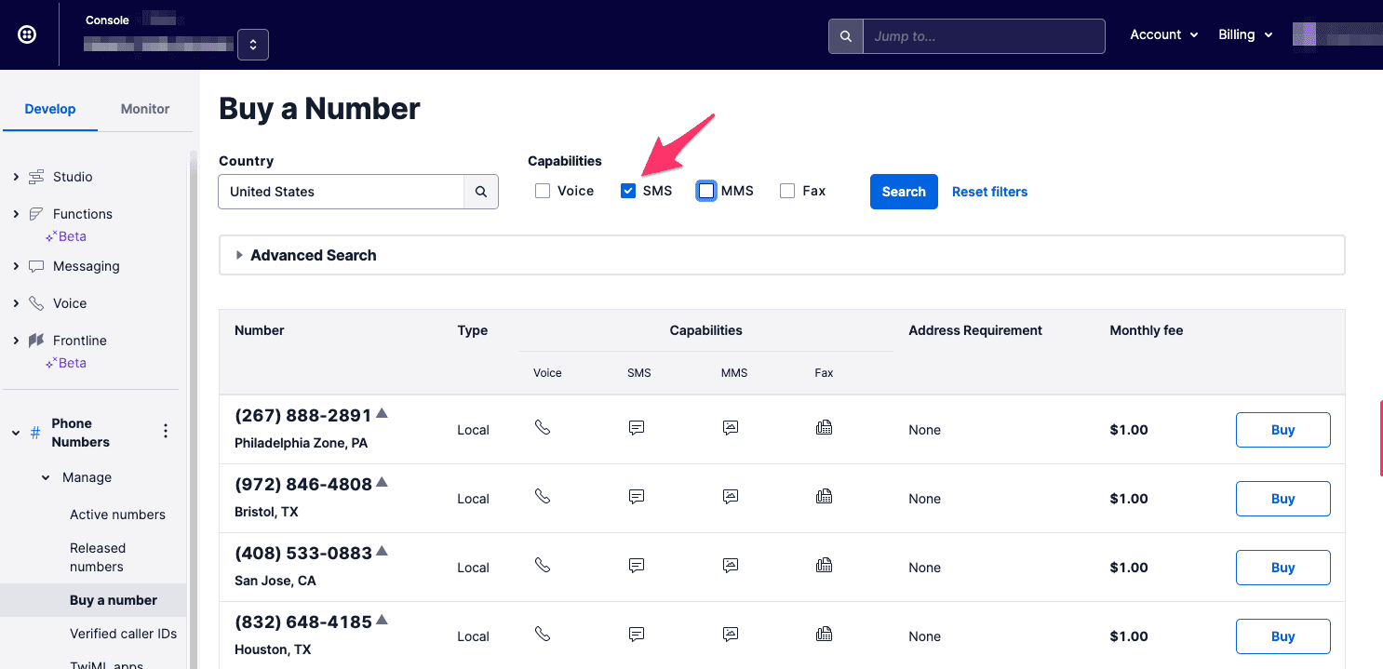
Task: Open Active numbers in sidebar
Action: pyautogui.click(x=117, y=515)
